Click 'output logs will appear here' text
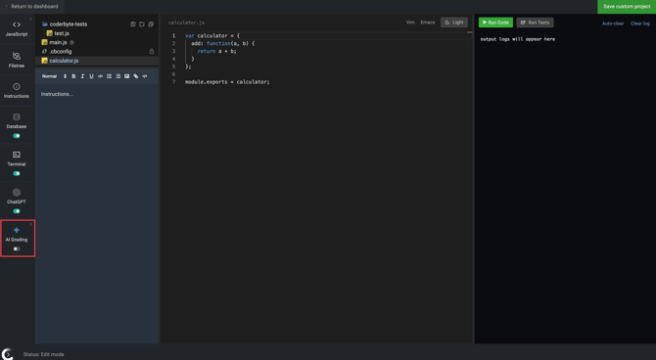 [x=518, y=39]
